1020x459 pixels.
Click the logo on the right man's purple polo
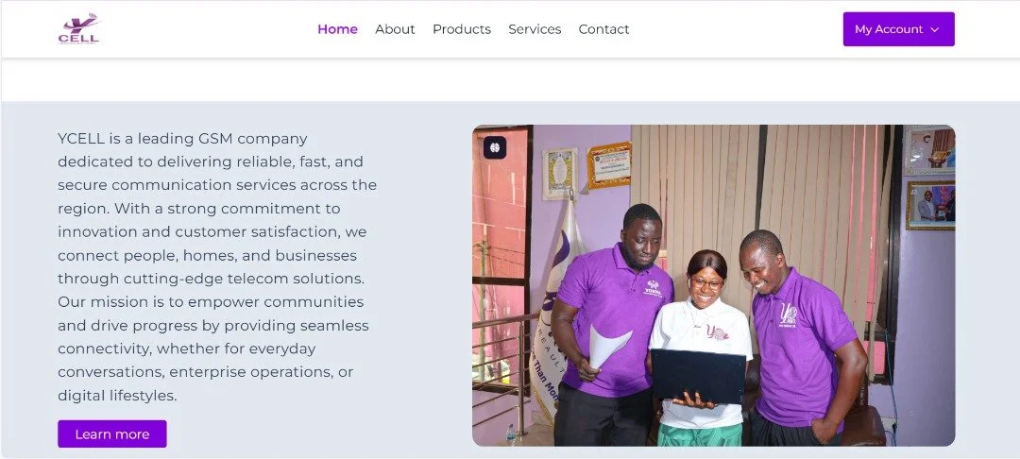coord(789,315)
